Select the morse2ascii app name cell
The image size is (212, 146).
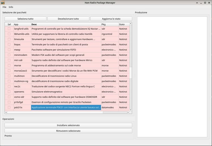click(x=22, y=71)
